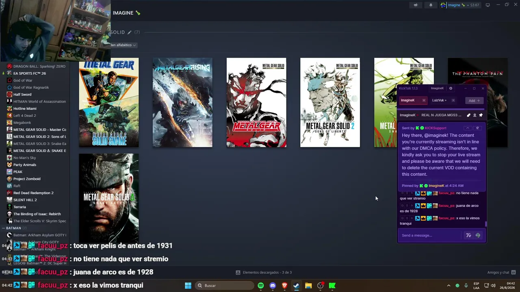Collapse the pinned KICKSupport message
This screenshot has height=292, width=520.
pyautogui.click(x=468, y=128)
